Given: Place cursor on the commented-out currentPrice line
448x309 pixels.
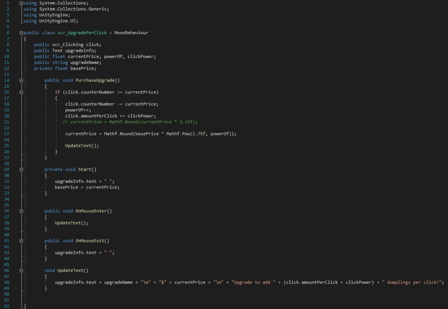Looking at the screenshot, I should [130, 122].
